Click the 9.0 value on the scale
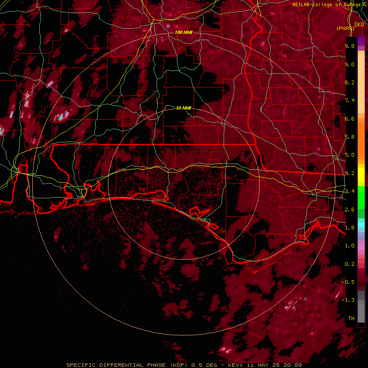 point(350,64)
